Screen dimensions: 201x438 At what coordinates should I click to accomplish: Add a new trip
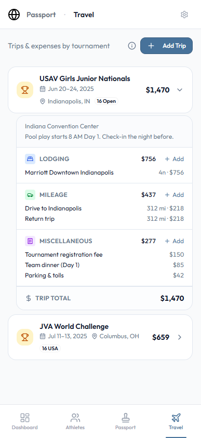pos(166,46)
